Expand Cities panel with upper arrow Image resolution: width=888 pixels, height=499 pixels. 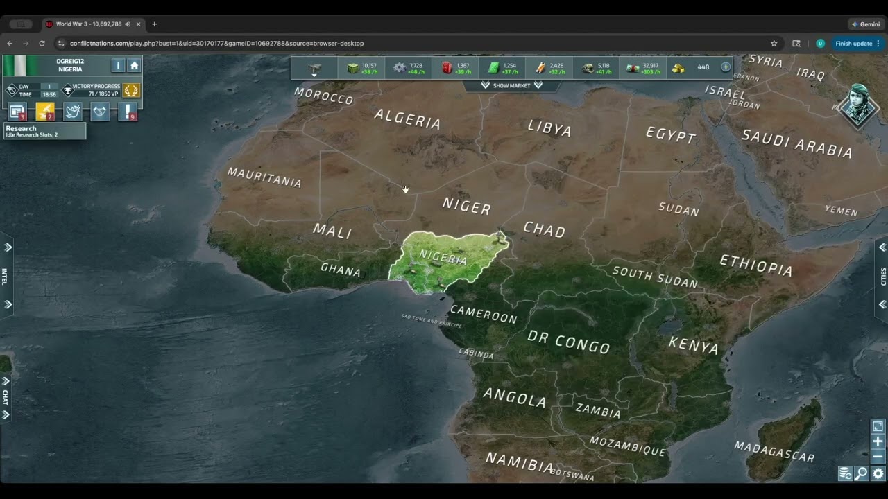click(882, 247)
